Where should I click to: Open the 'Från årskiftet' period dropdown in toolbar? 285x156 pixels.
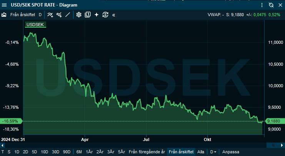(23, 15)
